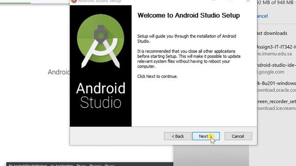296x166 pixels.
Task: Click the 'Welcome to Android Studio Setup' heading
Action: click(189, 15)
